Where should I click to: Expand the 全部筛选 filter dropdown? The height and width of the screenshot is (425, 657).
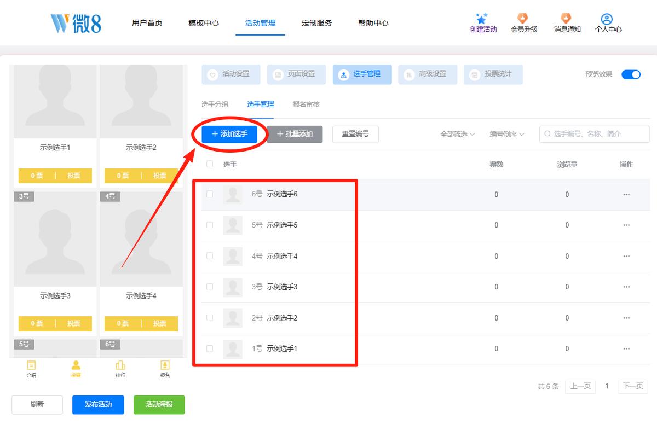tap(458, 134)
